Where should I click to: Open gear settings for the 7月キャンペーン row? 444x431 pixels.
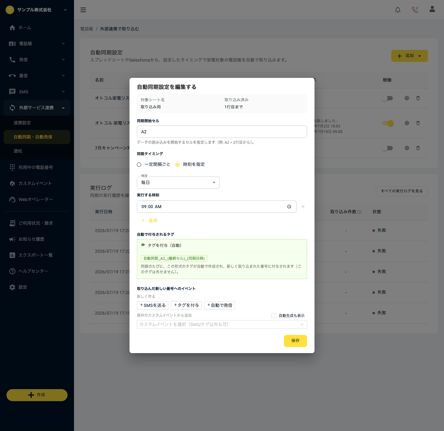coord(407,148)
